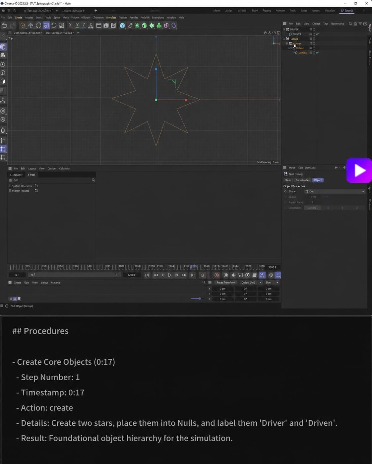The image size is (372, 464).
Task: Expand System Operators folder
Action: (x=10, y=186)
